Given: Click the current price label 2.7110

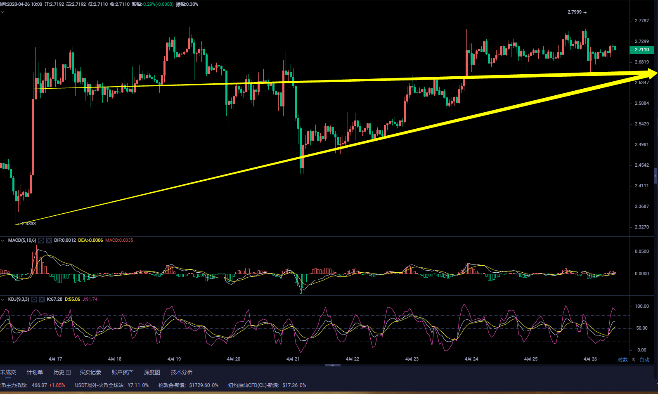Looking at the screenshot, I should (x=641, y=50).
